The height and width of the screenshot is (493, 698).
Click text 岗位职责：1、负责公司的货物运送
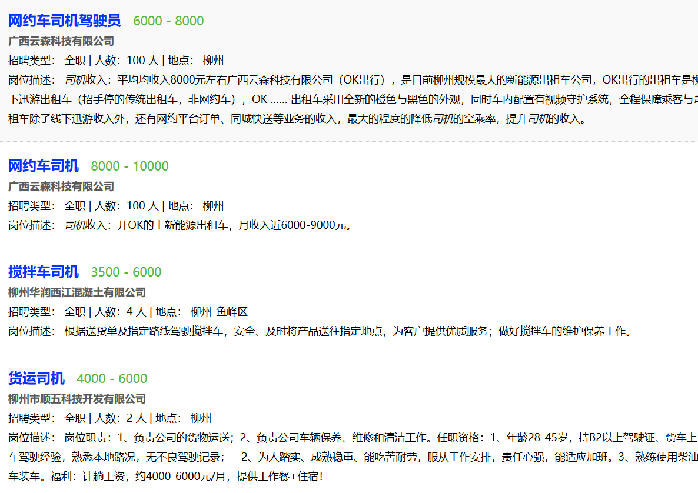pyautogui.click(x=147, y=437)
